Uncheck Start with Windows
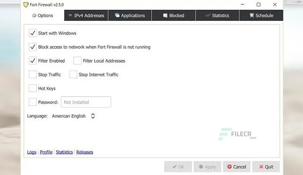 [x=33, y=33]
